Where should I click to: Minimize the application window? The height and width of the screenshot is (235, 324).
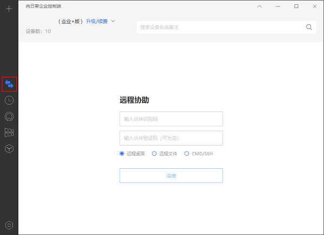(278, 6)
